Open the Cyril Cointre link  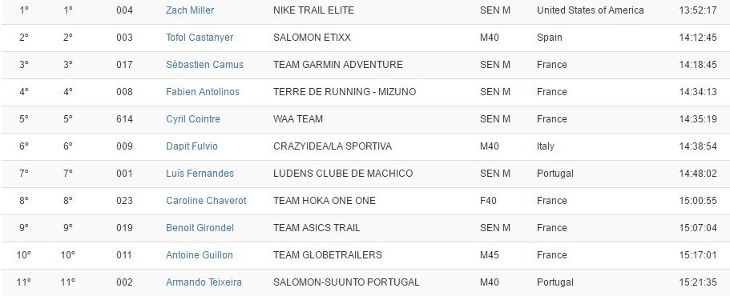pyautogui.click(x=193, y=119)
